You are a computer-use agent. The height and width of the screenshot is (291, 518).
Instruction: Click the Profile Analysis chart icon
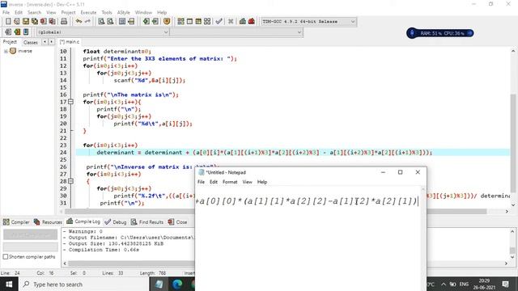[243, 22]
